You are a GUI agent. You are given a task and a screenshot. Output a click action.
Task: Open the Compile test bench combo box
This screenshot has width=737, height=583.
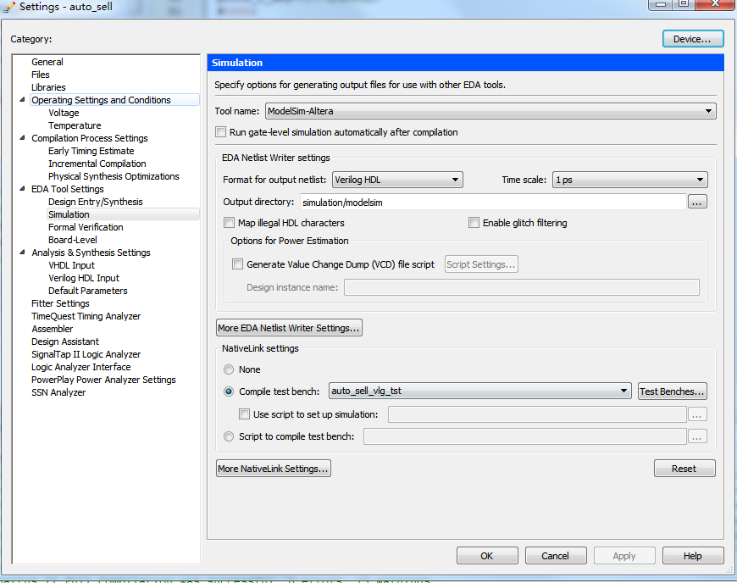pyautogui.click(x=479, y=391)
